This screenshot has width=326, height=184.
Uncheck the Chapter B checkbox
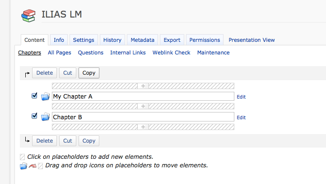34,117
